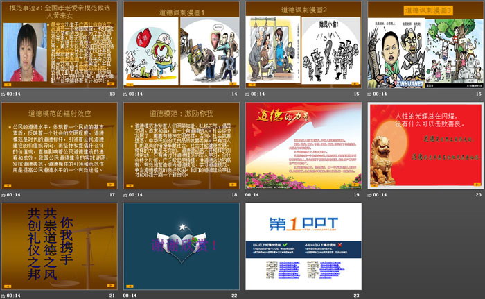Click the 00:14 timing under slide 22
The width and height of the screenshot is (485, 299).
(x=130, y=296)
